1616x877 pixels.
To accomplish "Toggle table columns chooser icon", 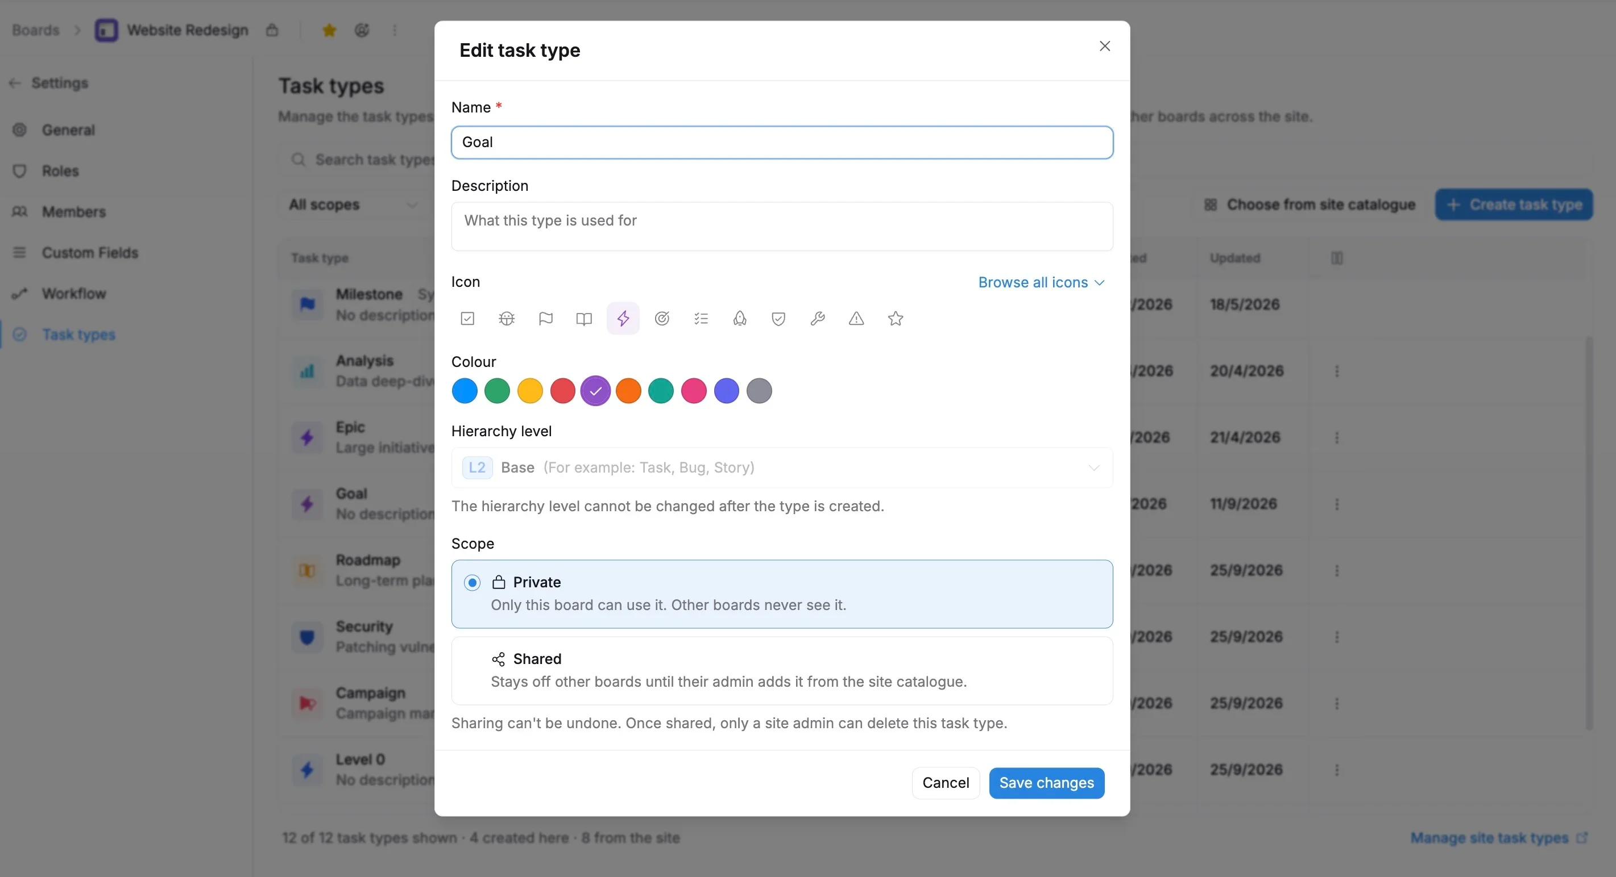I will [x=1336, y=258].
